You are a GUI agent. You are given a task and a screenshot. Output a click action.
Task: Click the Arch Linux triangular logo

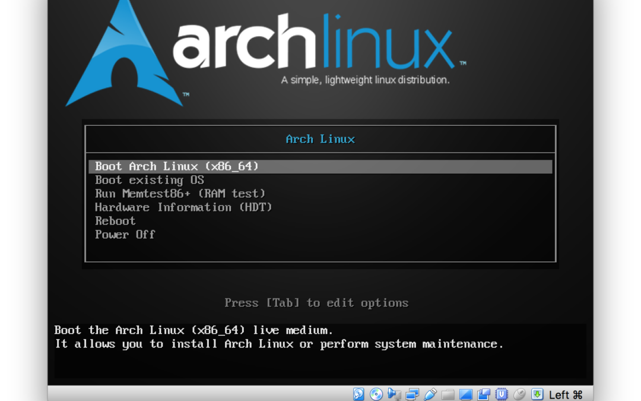point(124,53)
